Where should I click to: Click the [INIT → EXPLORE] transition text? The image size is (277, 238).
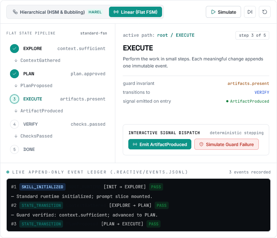(125, 187)
